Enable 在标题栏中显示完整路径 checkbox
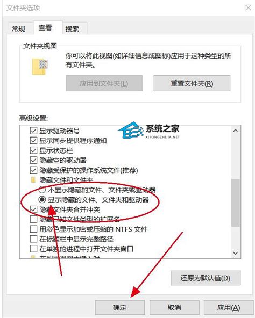This screenshot has width=255, height=318. point(33,239)
